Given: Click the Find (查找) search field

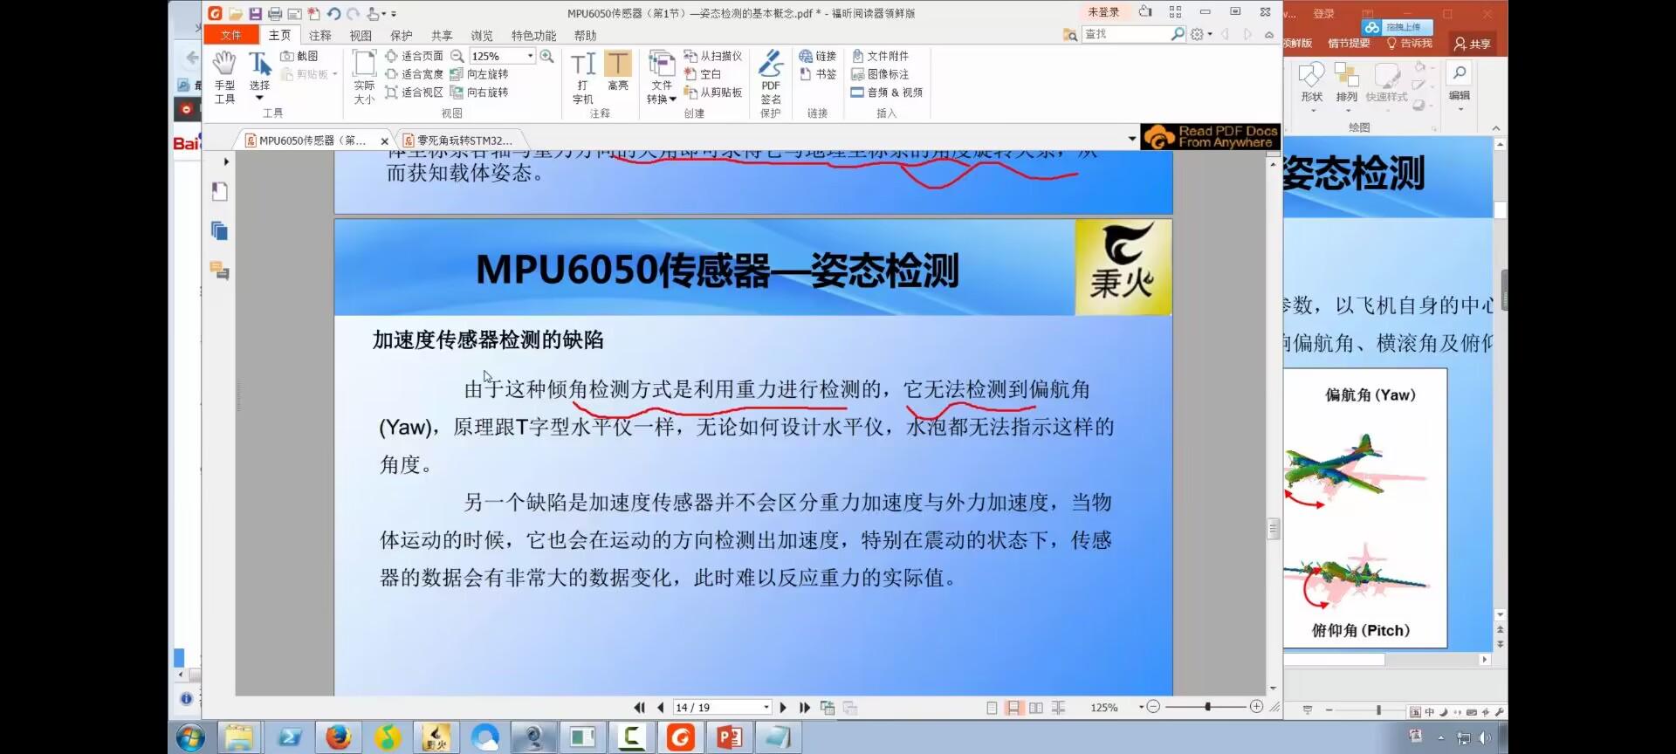Looking at the screenshot, I should coord(1125,34).
